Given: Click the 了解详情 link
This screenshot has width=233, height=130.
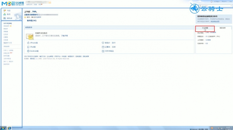Looking at the screenshot, I should pos(64,36).
